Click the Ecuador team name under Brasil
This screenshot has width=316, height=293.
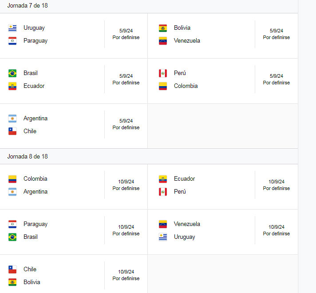click(34, 86)
